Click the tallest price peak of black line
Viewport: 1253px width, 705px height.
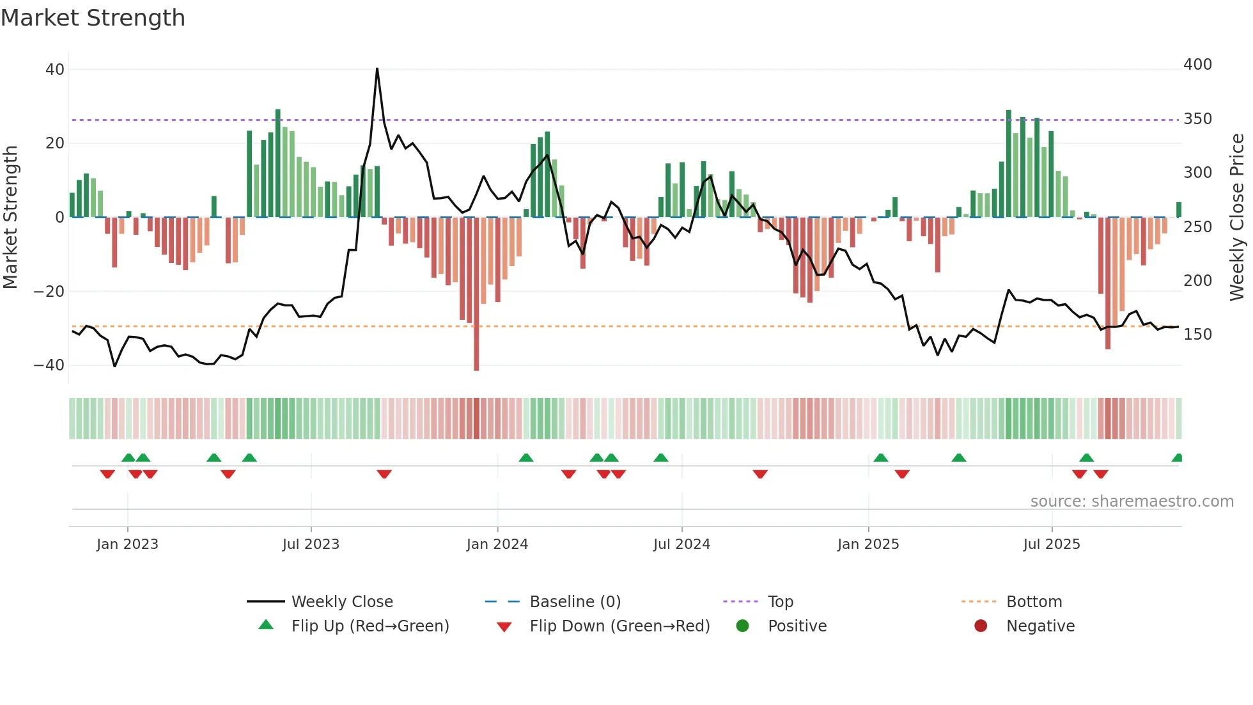[x=377, y=69]
